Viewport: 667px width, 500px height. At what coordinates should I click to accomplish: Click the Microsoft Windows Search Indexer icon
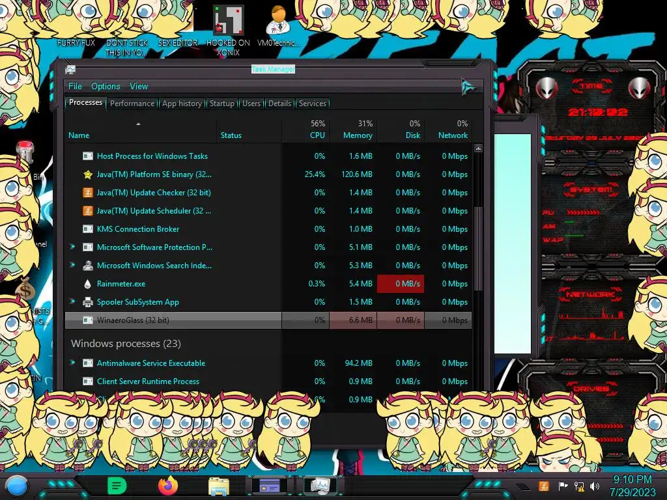[x=88, y=266]
